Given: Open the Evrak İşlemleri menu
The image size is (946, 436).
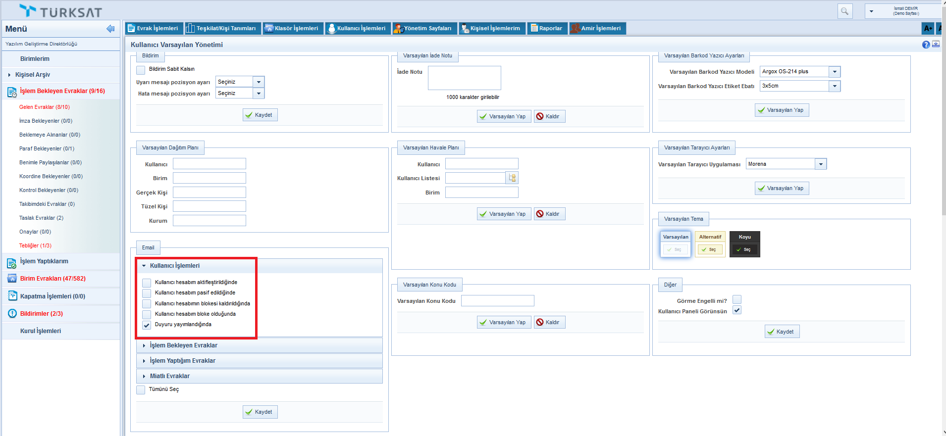Looking at the screenshot, I should [153, 28].
